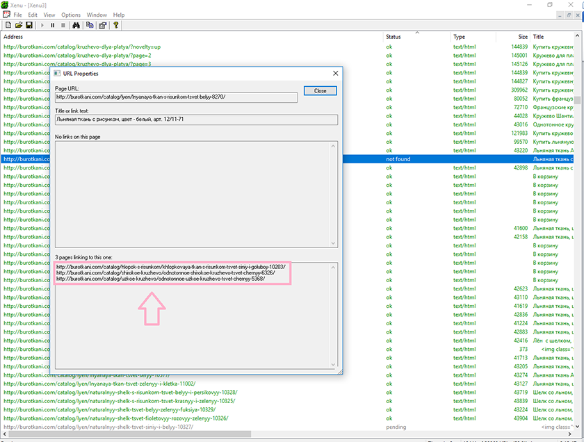Open the Help menu
Image resolution: width=584 pixels, height=442 pixels.
119,15
